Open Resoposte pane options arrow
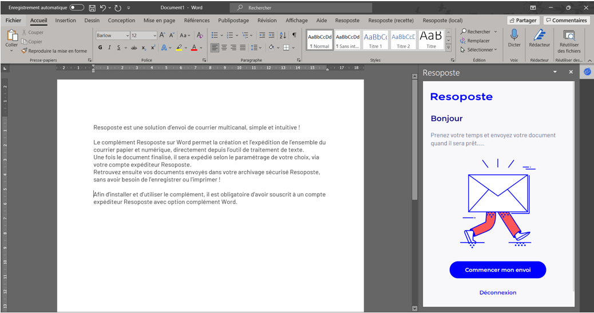 [x=555, y=72]
